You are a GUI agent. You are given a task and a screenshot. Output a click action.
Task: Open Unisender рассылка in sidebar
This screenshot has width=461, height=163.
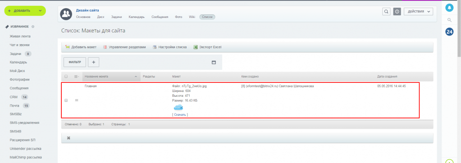pos(25,149)
